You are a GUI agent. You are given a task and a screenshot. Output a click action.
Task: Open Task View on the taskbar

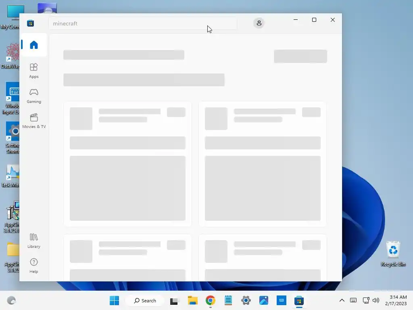point(174,300)
